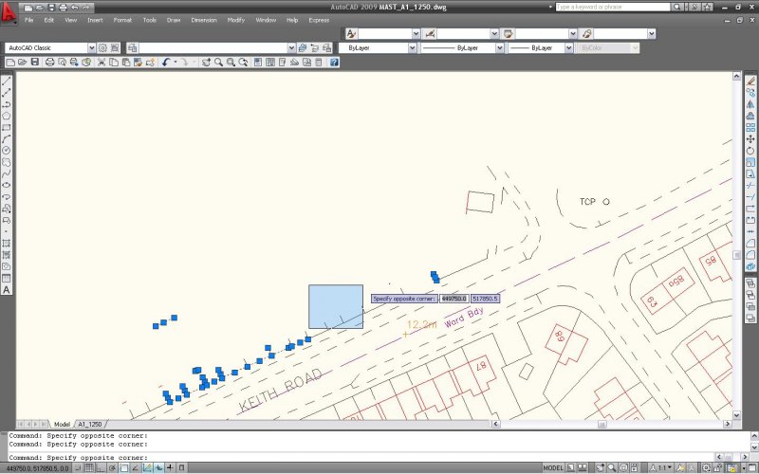Image resolution: width=759 pixels, height=474 pixels.
Task: Toggle Dynamic Input in the status bar
Action: pos(157,468)
